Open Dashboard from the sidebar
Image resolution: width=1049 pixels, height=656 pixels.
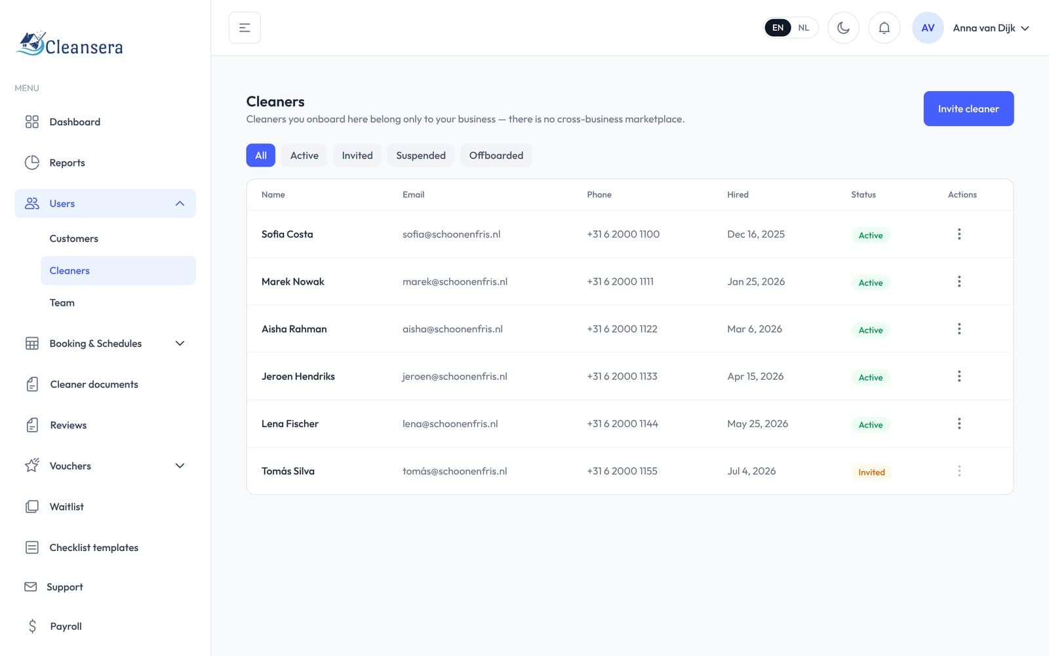tap(105, 122)
